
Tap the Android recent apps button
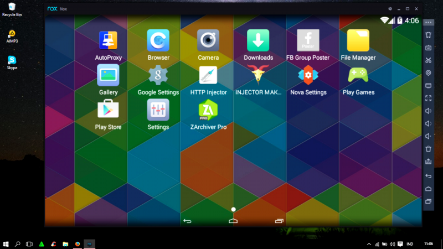point(279,221)
